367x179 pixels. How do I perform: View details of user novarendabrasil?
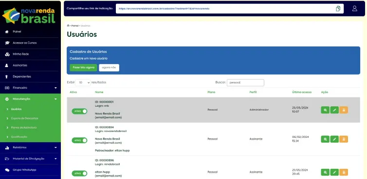[325, 139]
